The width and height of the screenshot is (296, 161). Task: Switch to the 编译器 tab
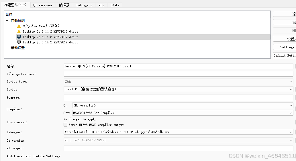click(x=64, y=5)
